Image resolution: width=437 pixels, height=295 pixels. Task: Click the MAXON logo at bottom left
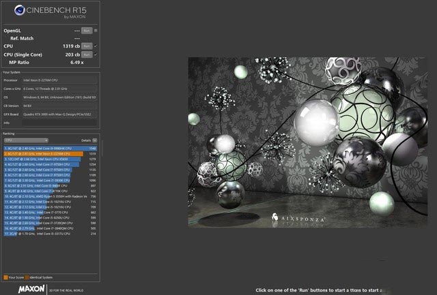tap(31, 289)
